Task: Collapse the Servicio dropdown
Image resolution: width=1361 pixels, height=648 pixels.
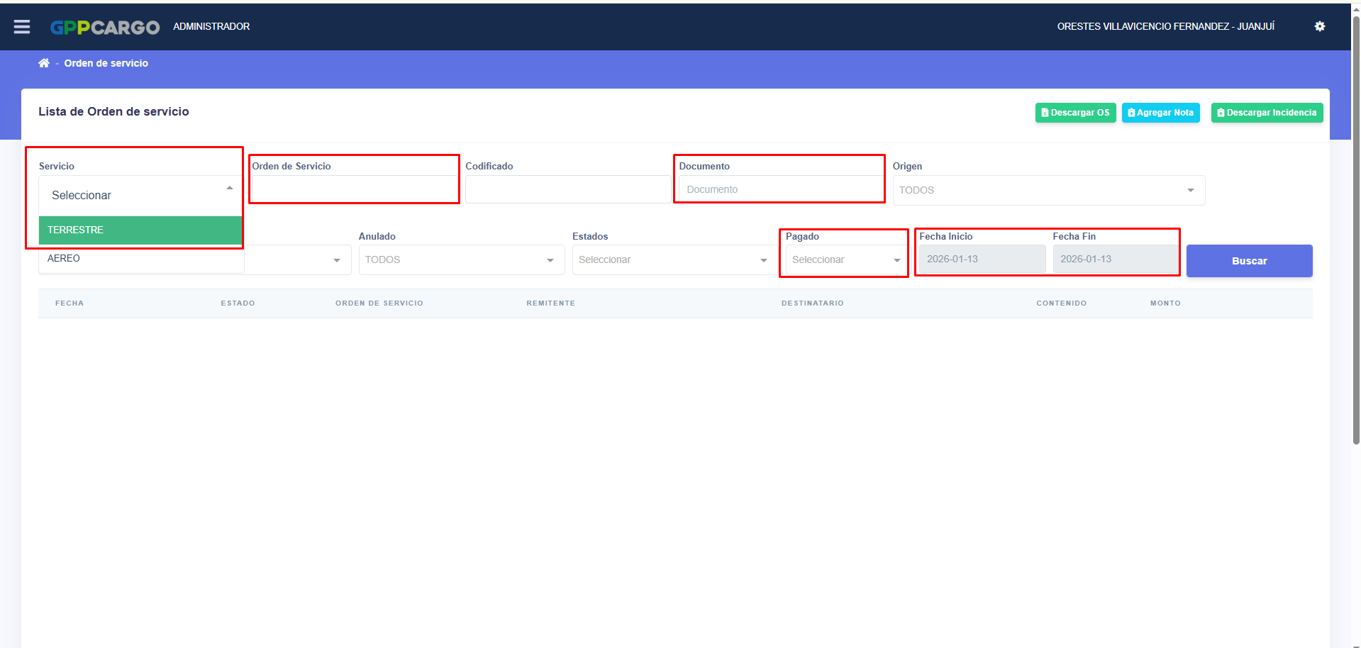Action: coord(140,195)
